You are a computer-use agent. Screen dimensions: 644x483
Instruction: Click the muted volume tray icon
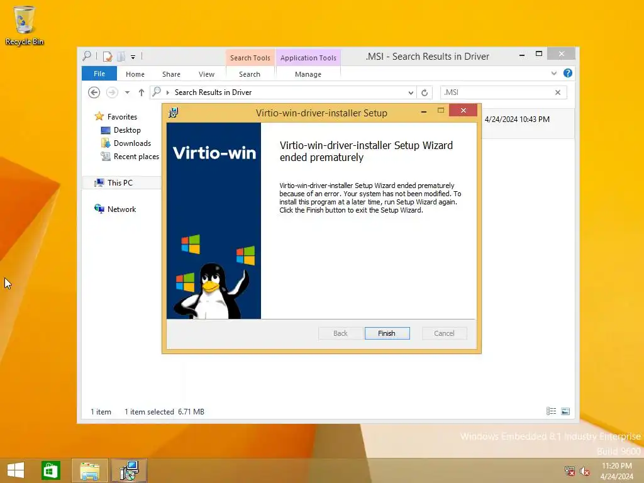pos(585,470)
